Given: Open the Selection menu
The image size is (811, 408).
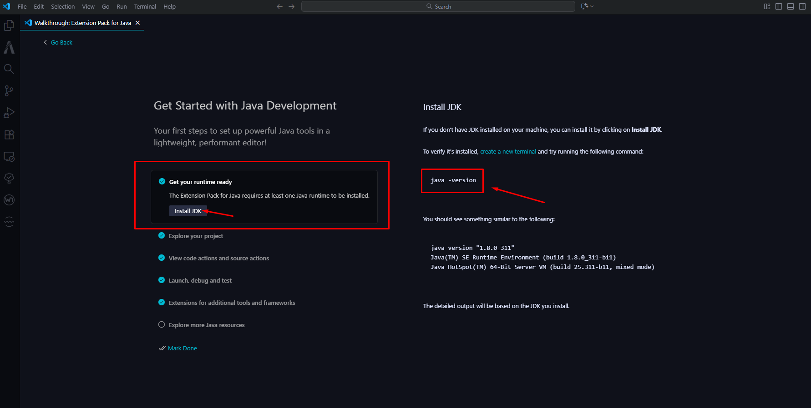Looking at the screenshot, I should pyautogui.click(x=63, y=6).
